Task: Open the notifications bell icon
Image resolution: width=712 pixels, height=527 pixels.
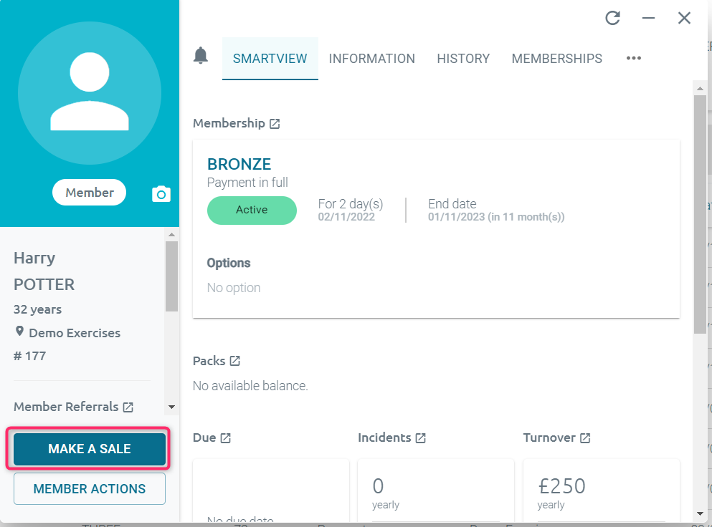Action: [201, 55]
